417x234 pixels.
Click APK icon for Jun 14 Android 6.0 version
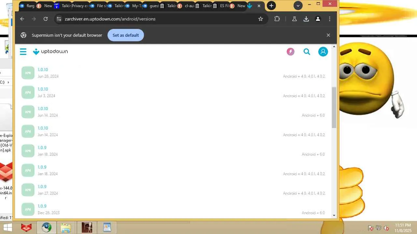(28, 112)
